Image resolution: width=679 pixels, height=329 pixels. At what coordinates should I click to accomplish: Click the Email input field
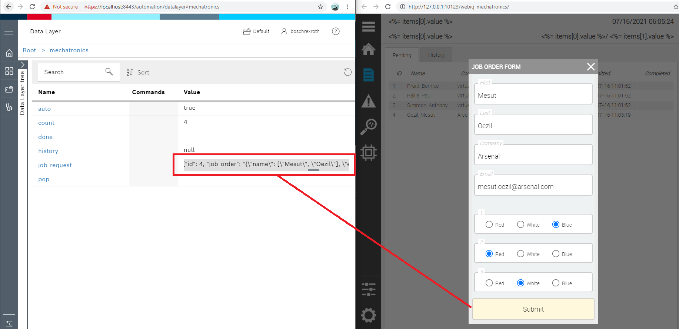click(533, 186)
